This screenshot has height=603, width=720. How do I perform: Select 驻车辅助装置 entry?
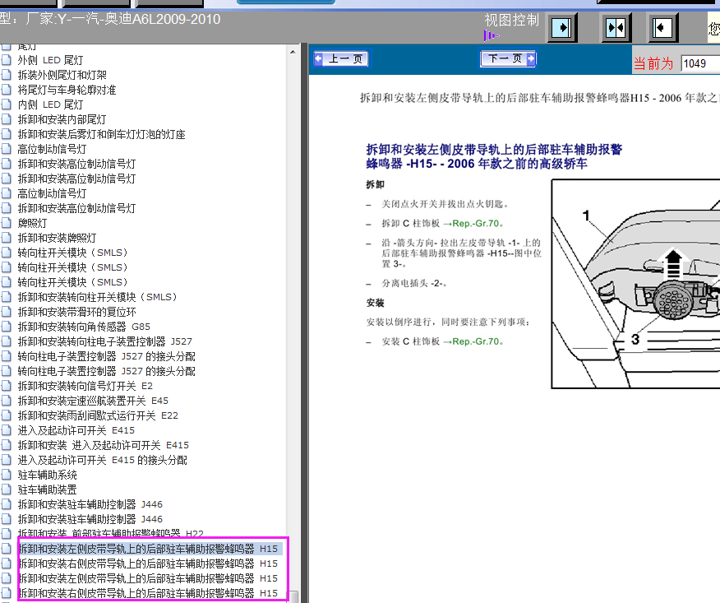point(47,489)
